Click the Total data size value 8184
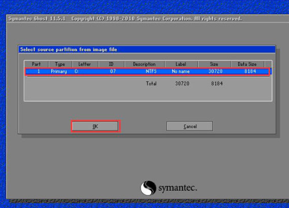 217,84
